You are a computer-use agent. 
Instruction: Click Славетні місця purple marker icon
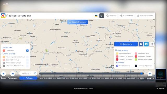tap(117, 66)
